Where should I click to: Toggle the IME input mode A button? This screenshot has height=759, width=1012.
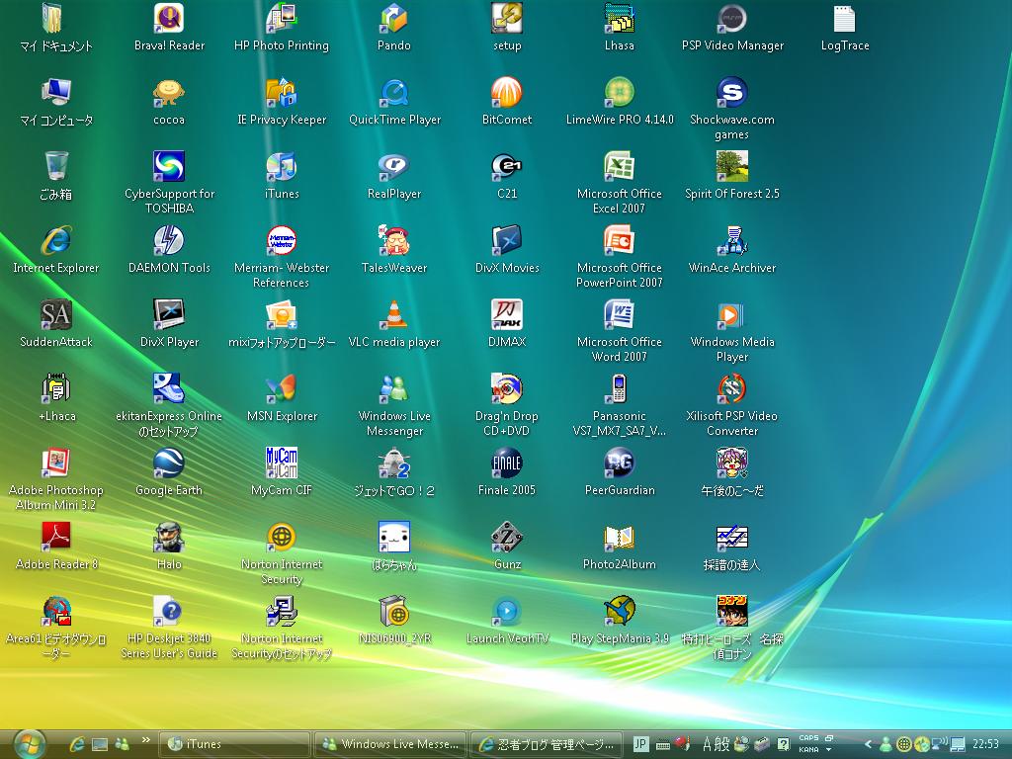click(x=708, y=744)
